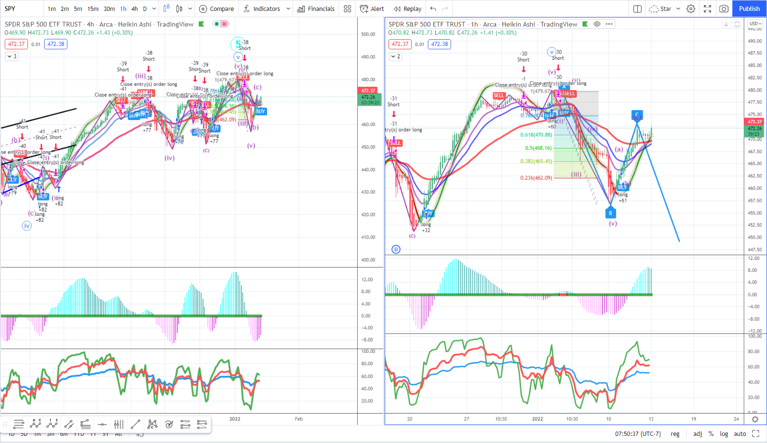Take a chart snapshot with camera icon

[724, 9]
